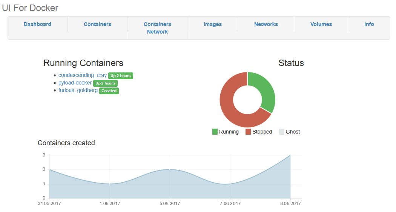Click the Running legend label
This screenshot has width=396, height=212.
(229, 132)
